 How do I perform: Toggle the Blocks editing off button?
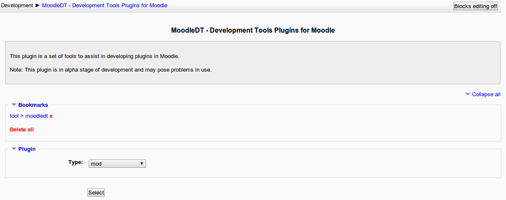coord(475,6)
